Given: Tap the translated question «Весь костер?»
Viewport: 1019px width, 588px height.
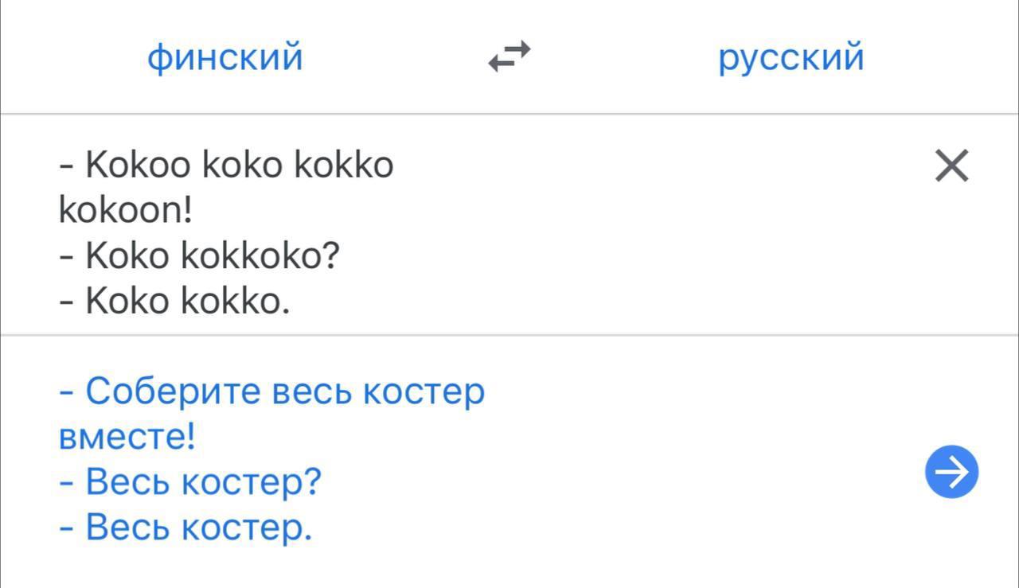Looking at the screenshot, I should click(x=203, y=482).
